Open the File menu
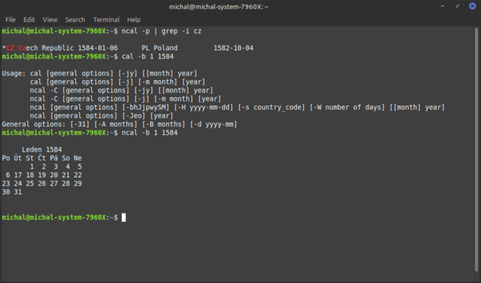This screenshot has height=283, width=481. point(11,20)
